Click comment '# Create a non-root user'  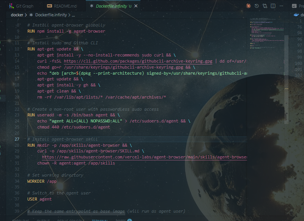pyautogui.click(x=93, y=109)
